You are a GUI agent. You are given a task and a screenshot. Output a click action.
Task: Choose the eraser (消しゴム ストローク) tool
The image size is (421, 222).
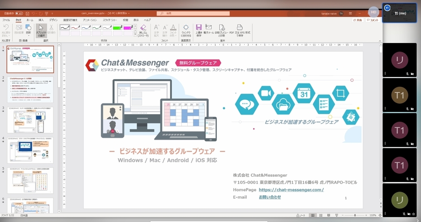143,30
